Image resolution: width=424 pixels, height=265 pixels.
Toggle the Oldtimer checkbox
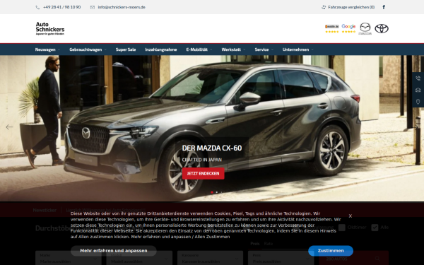342,228
